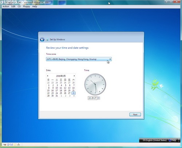Click the floppy disk status bar icon

pos(12,144)
